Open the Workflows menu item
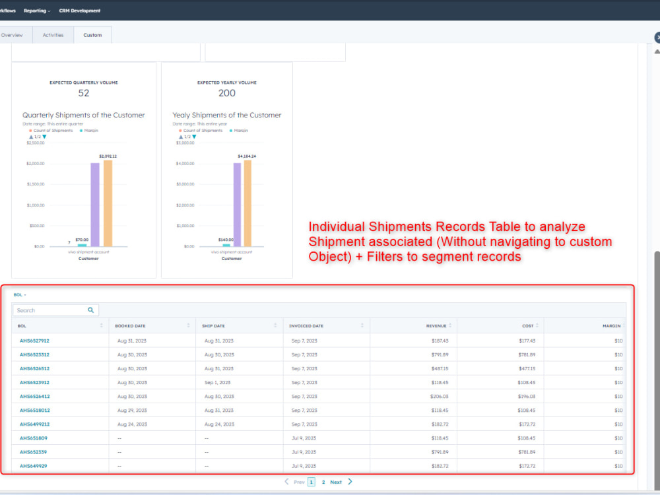This screenshot has width=660, height=495. point(7,11)
